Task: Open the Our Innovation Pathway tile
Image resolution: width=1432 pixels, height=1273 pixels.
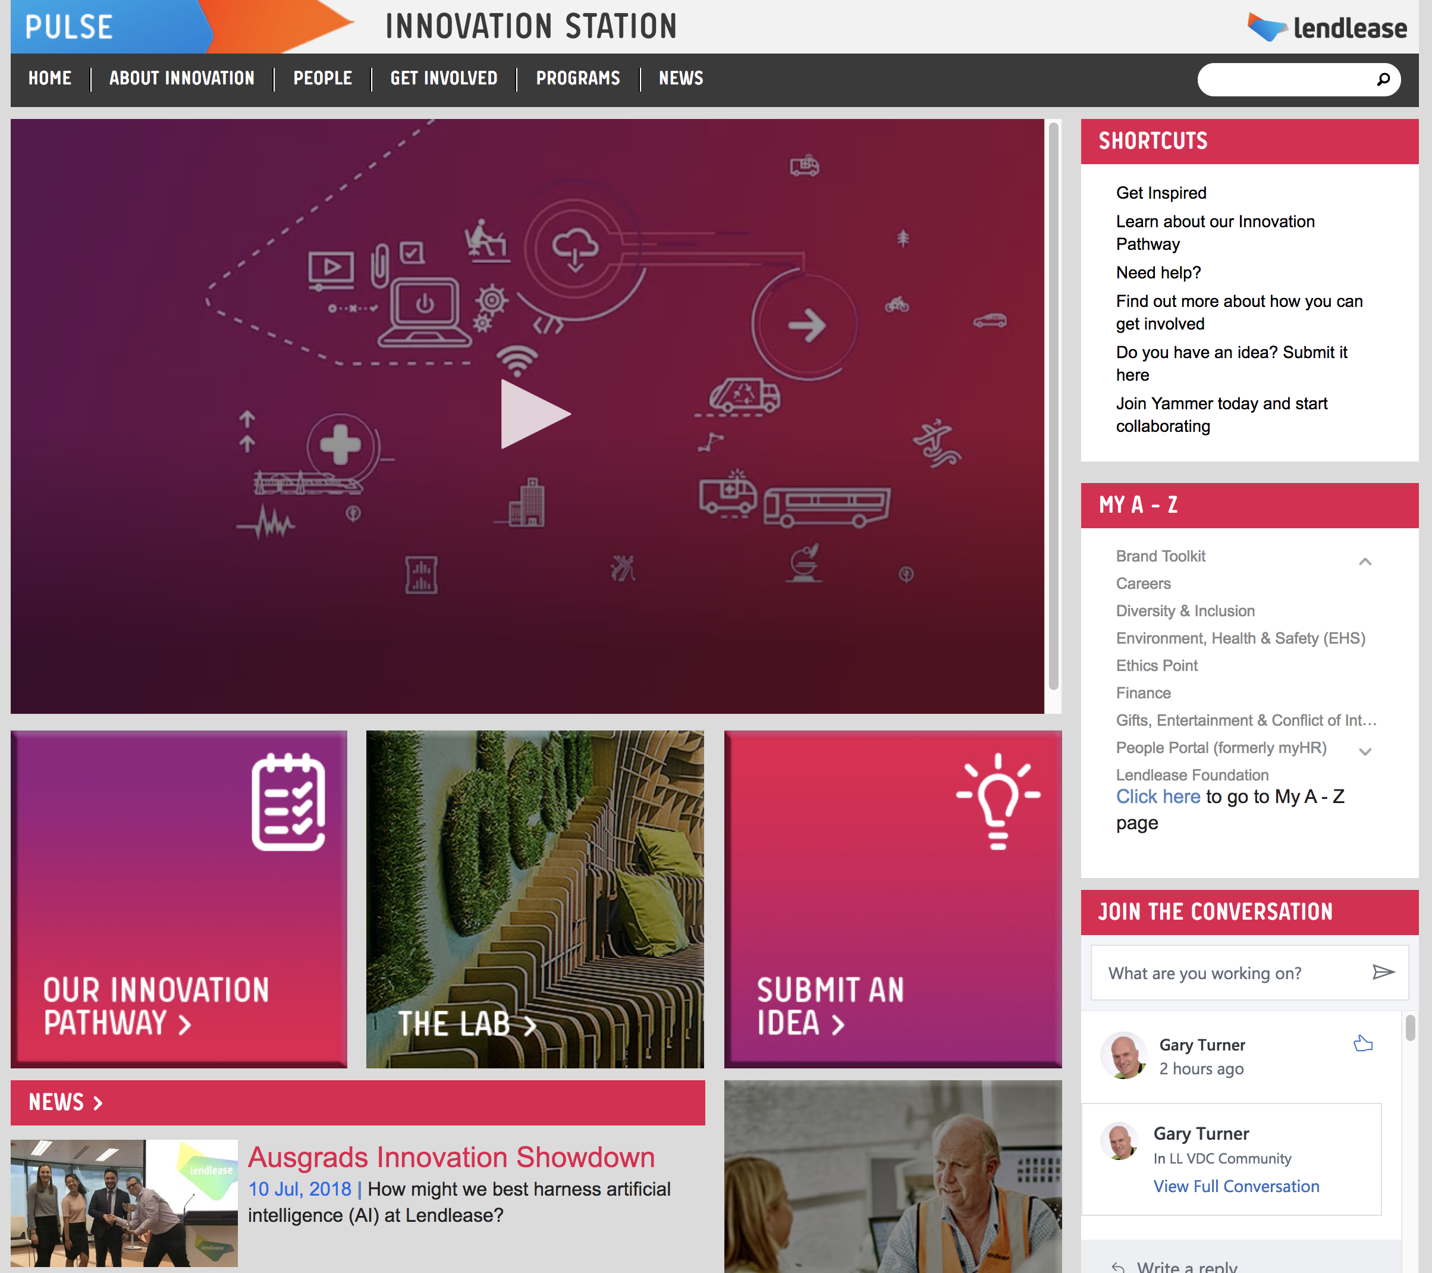Action: pos(178,899)
